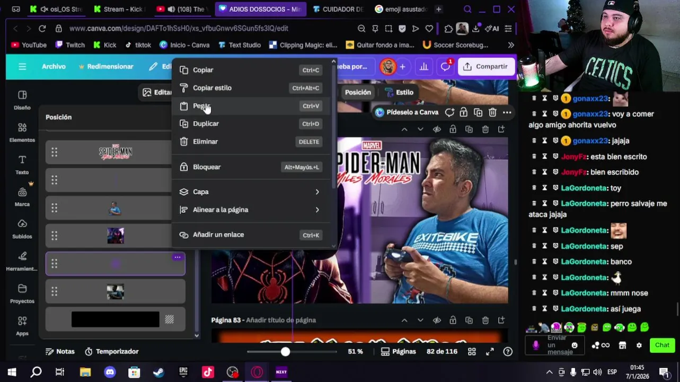This screenshot has width=680, height=382.
Task: Toggle lock on page 82
Action: tap(453, 129)
